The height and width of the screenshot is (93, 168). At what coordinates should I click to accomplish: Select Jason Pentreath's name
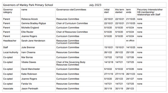(30, 89)
